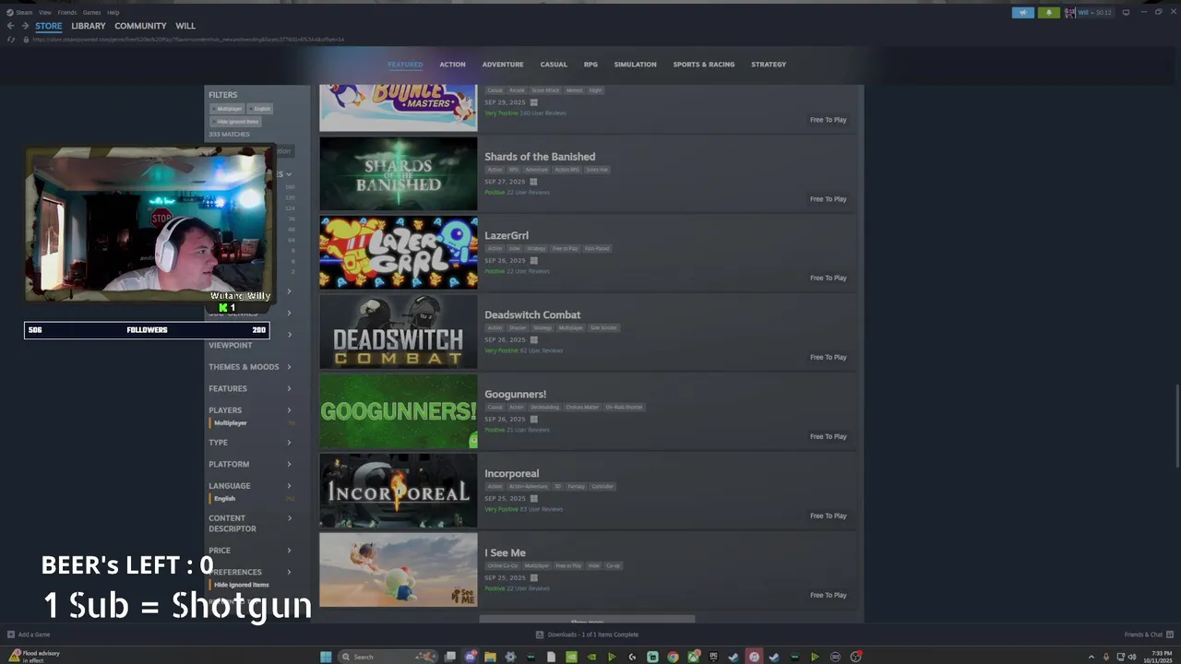The width and height of the screenshot is (1181, 664).
Task: Select the Strategy genre tab
Action: [x=769, y=65]
